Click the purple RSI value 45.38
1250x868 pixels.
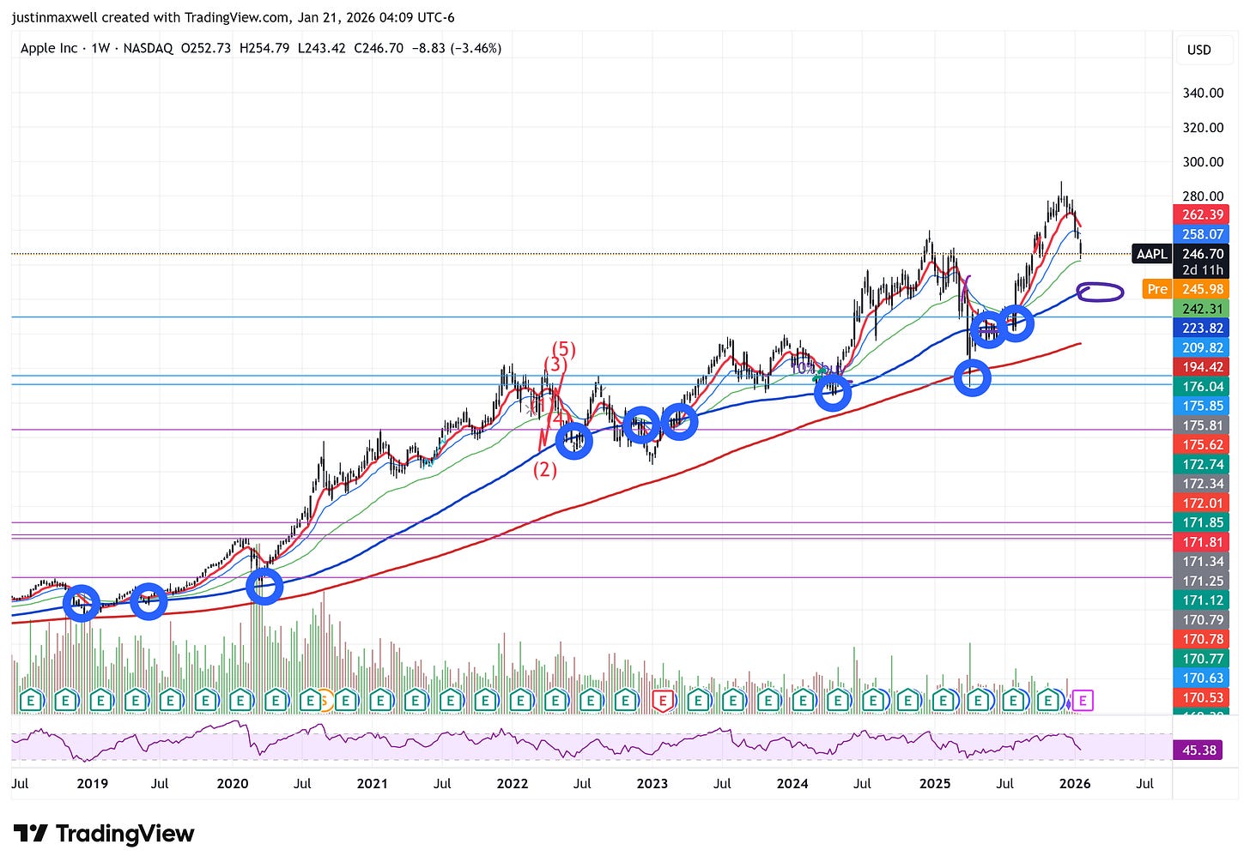click(1199, 750)
